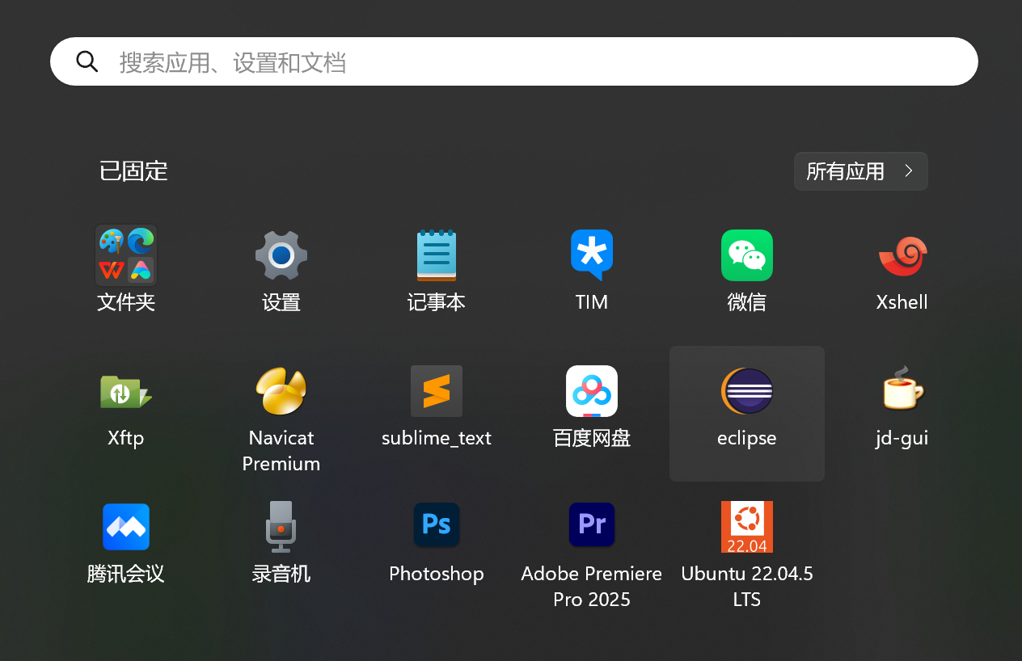The height and width of the screenshot is (661, 1022).
Task: Open the pinned 文件夹 app folder
Action: click(126, 255)
